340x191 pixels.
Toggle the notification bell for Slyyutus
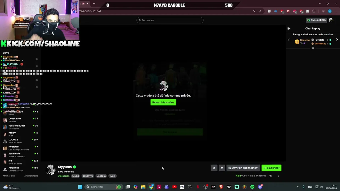tap(214, 168)
